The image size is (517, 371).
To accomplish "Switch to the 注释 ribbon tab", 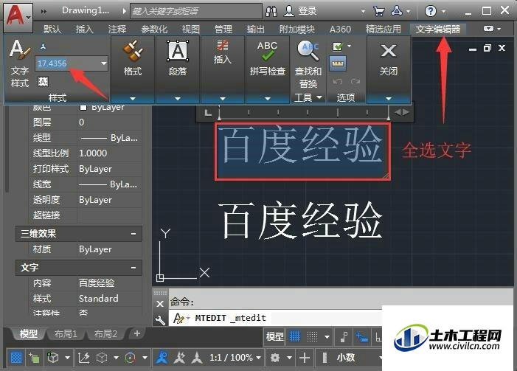I will [x=117, y=30].
